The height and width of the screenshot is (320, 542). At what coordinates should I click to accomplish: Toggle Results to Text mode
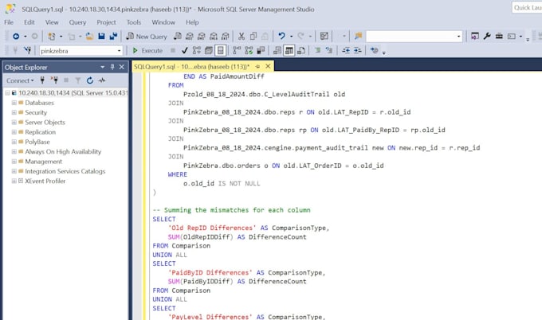point(277,50)
